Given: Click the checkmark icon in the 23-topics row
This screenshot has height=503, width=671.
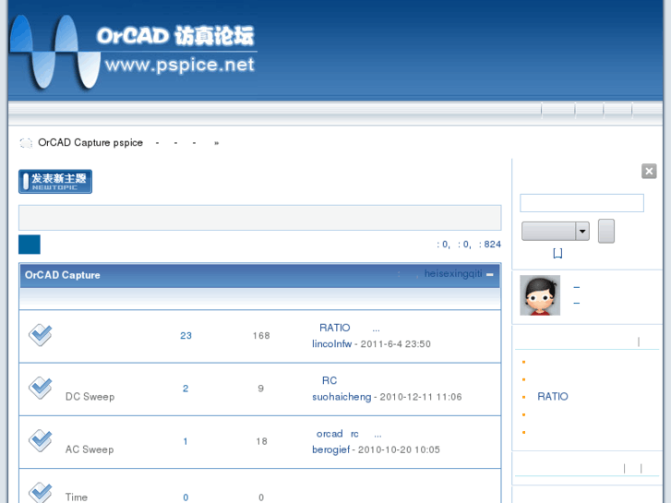Looking at the screenshot, I should (x=41, y=335).
